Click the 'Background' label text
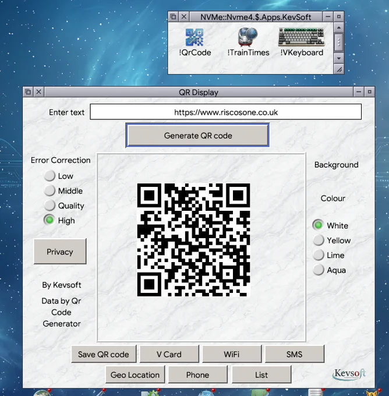The image size is (389, 396). [x=336, y=165]
